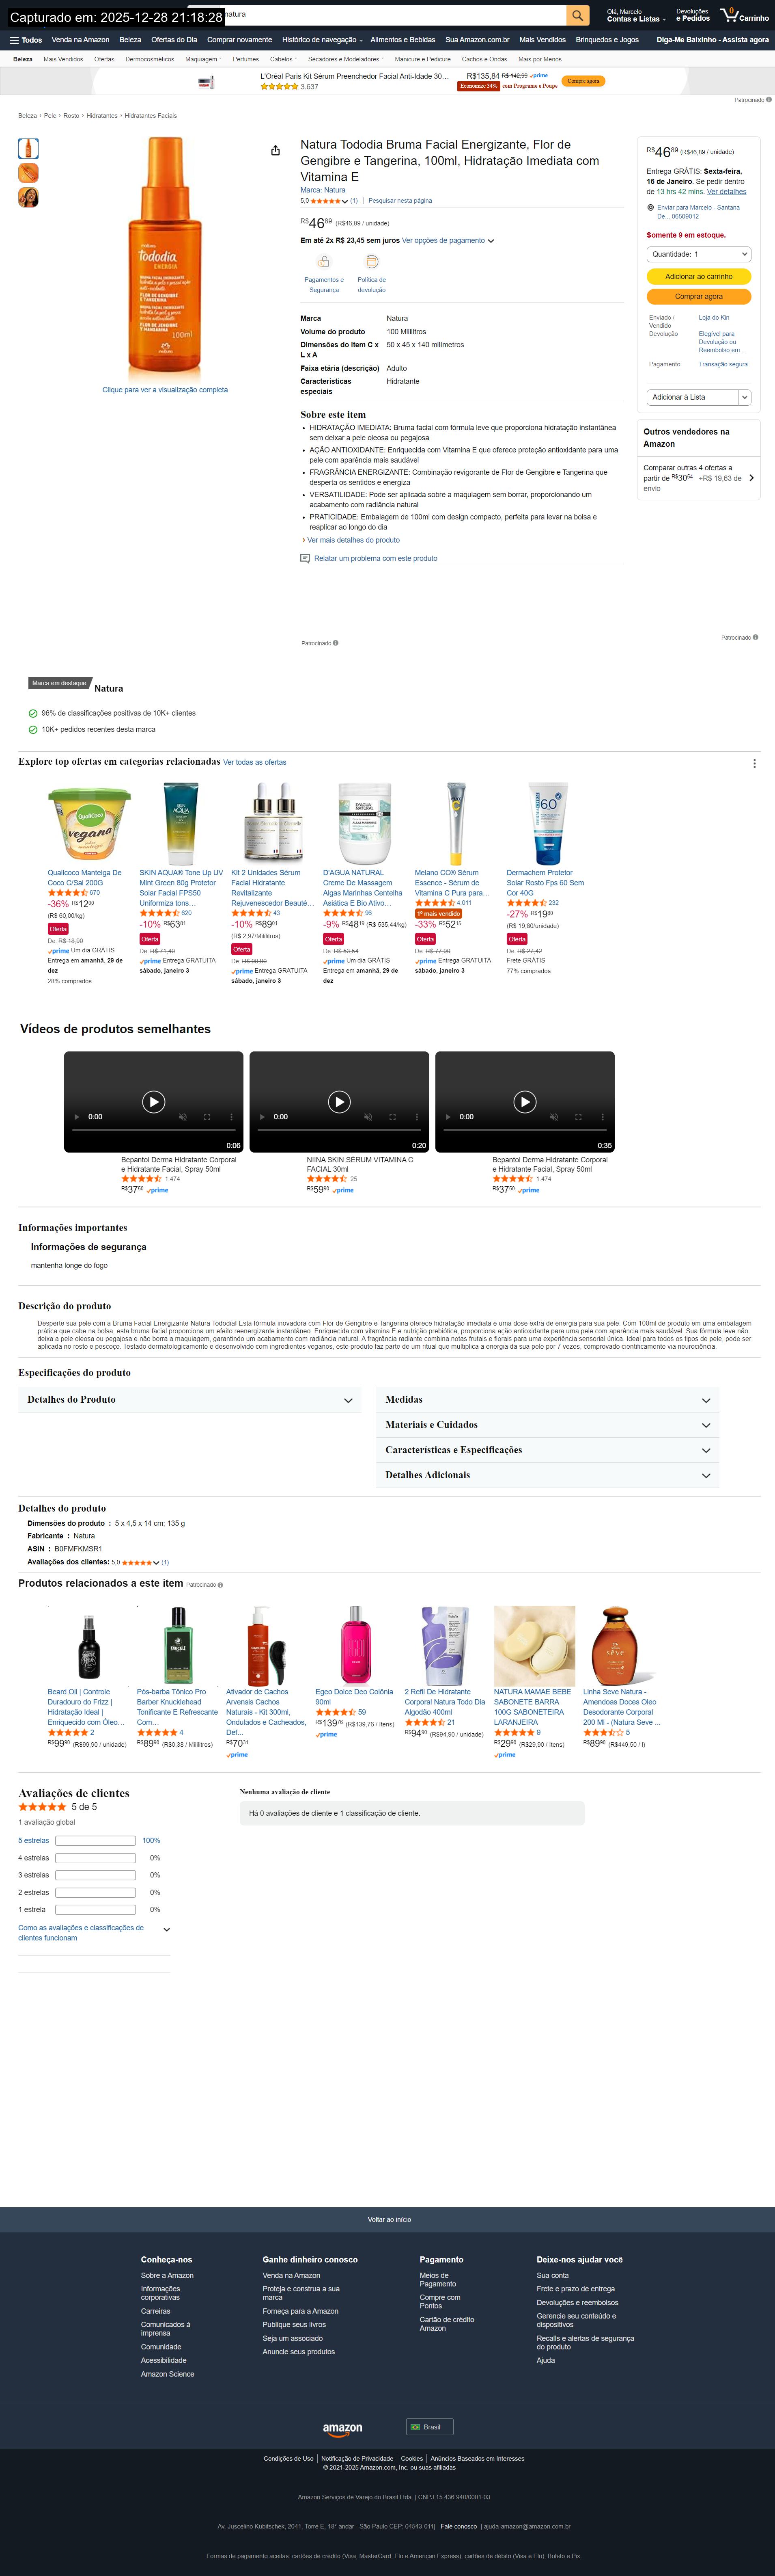Click the orange search magnifier button
The image size is (775, 2576).
click(x=577, y=15)
